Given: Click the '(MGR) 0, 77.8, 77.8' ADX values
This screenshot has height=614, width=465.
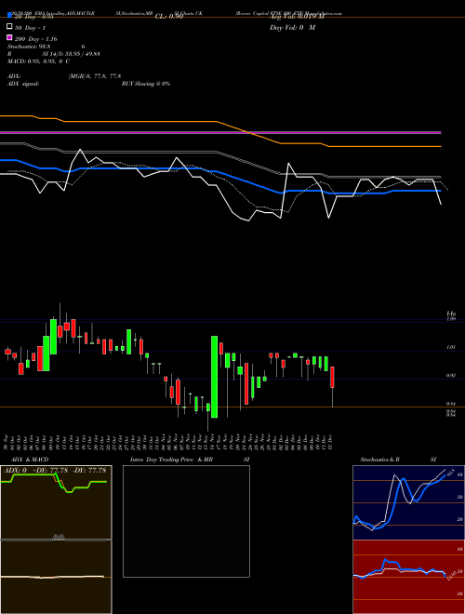Looking at the screenshot, I should point(94,76).
